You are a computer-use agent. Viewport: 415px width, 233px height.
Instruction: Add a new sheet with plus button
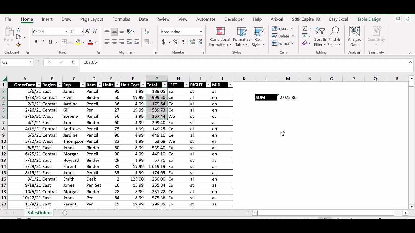[65, 213]
